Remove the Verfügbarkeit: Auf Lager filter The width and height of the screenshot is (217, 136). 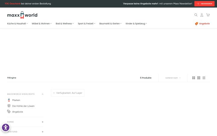[x=54, y=93]
